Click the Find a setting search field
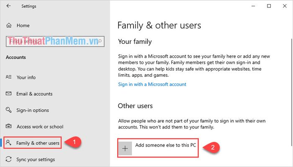293x167 pixels. click(x=55, y=41)
